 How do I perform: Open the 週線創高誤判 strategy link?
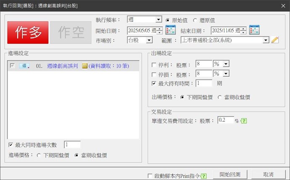coord(63,66)
